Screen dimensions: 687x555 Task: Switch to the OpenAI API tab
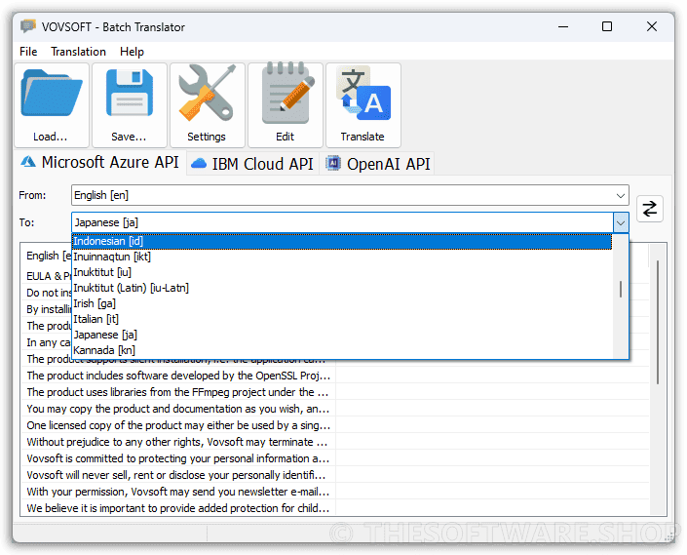pos(378,164)
